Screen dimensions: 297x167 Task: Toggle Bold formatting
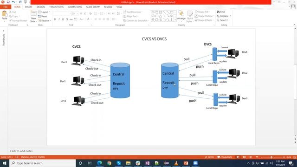tap(55, 19)
